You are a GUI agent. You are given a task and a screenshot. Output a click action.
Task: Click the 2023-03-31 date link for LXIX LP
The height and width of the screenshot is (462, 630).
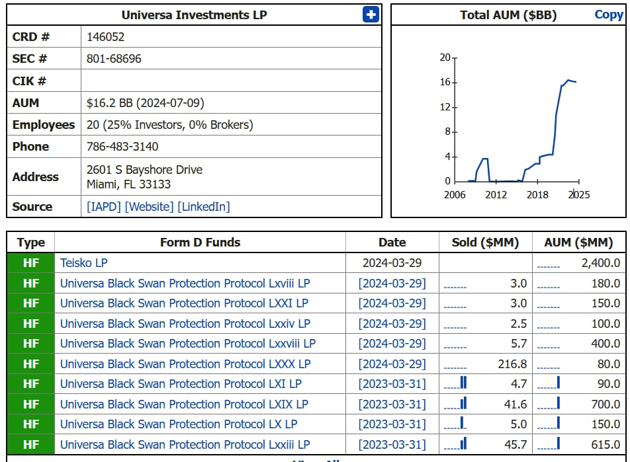[x=392, y=404]
